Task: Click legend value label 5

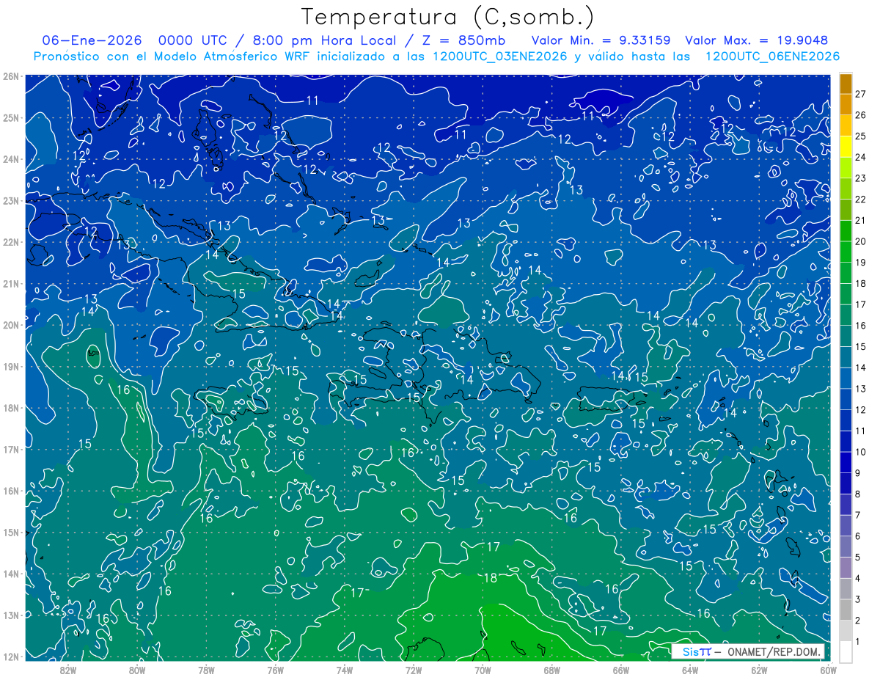Action: click(x=858, y=557)
